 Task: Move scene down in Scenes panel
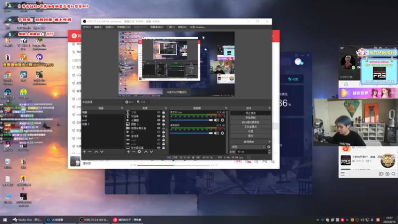102,152
